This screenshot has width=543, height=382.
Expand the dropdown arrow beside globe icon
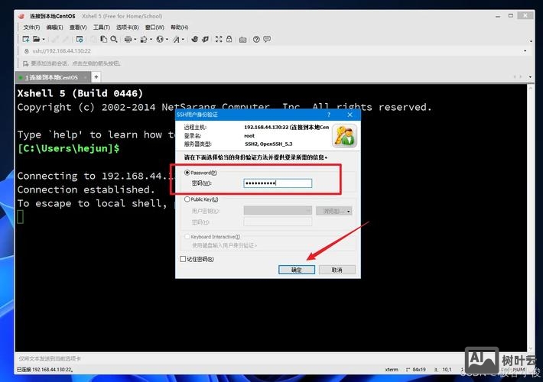tap(167, 40)
